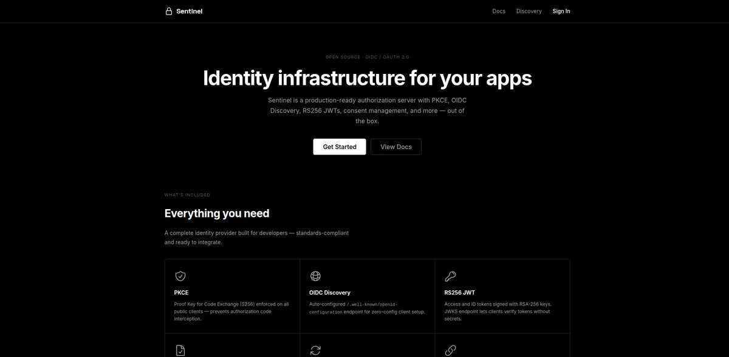
Task: Click the 'WHAT'S INCLUDED' label
Action: point(187,195)
